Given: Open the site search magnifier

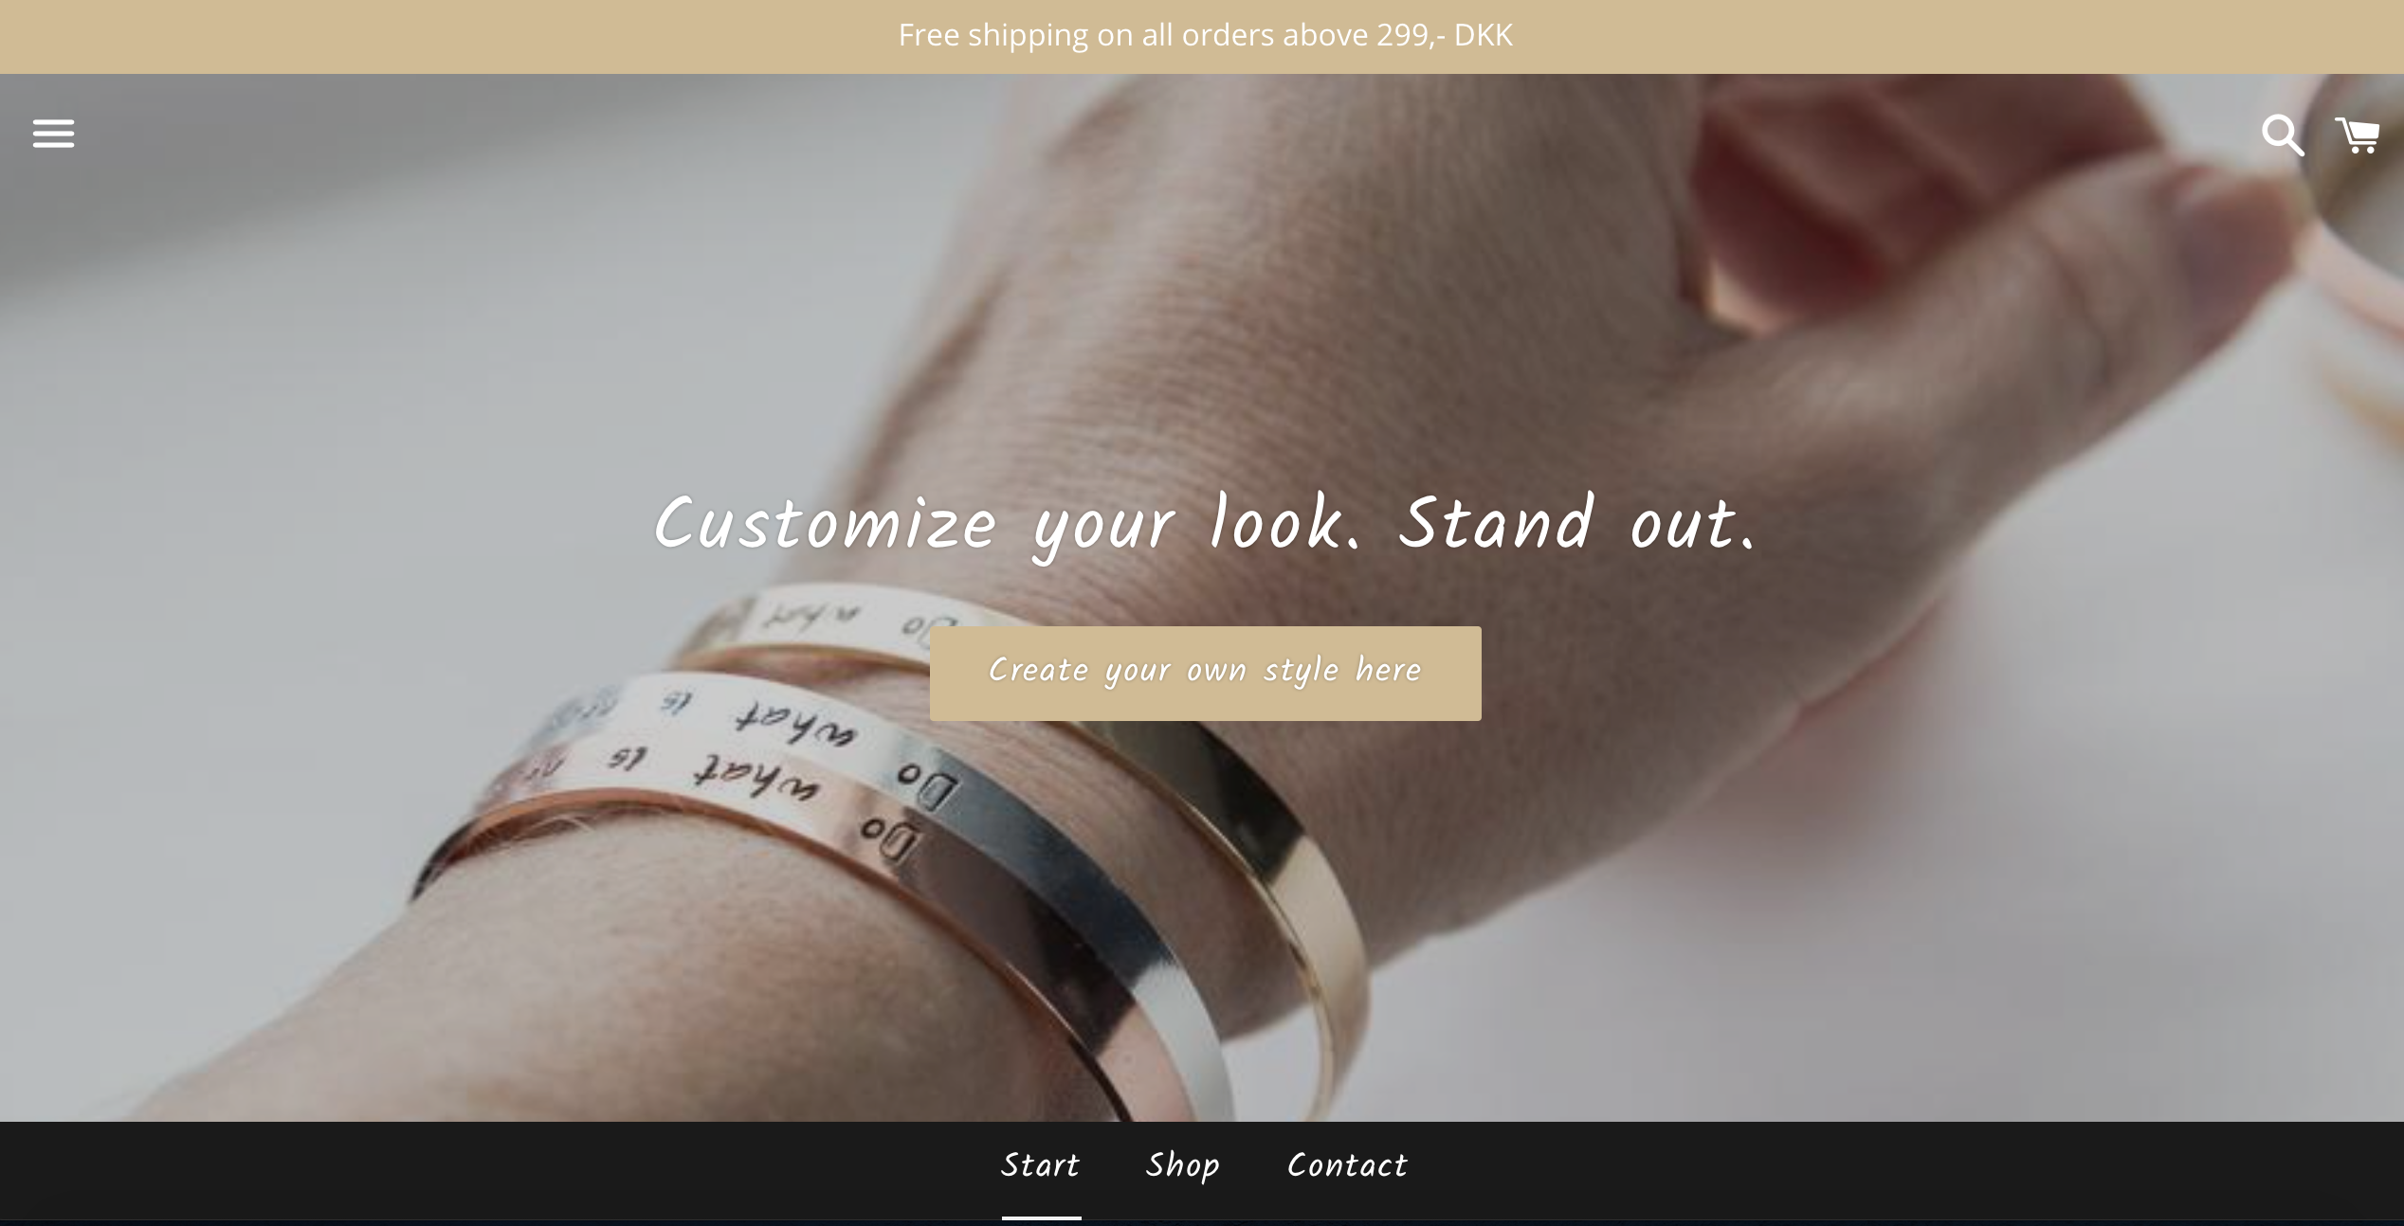Looking at the screenshot, I should pyautogui.click(x=2283, y=135).
